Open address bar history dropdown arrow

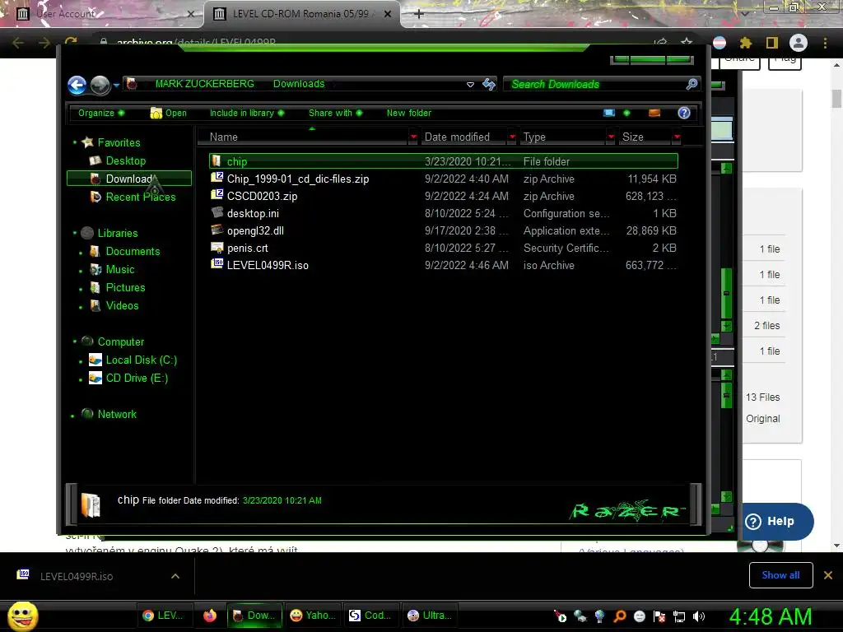(x=470, y=85)
